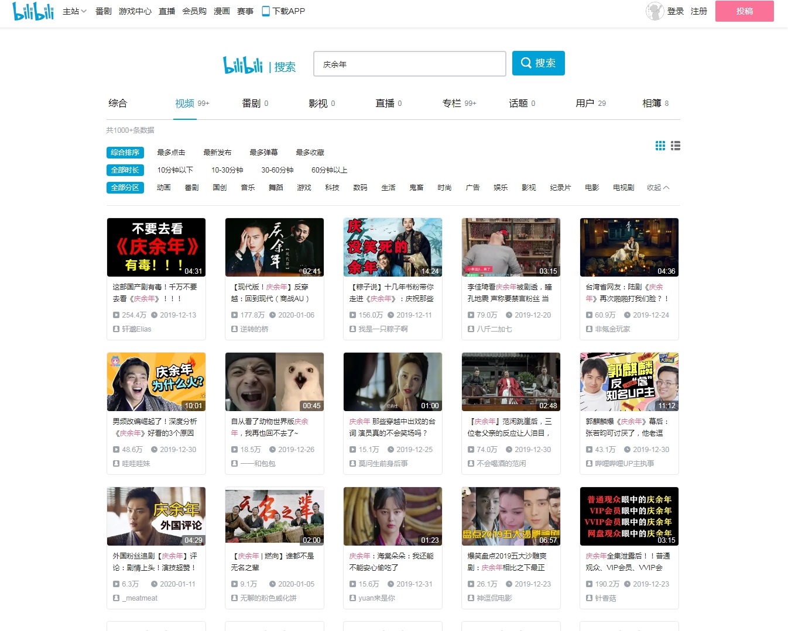The width and height of the screenshot is (788, 631).
Task: Open 漫画 in top navigation
Action: point(222,11)
